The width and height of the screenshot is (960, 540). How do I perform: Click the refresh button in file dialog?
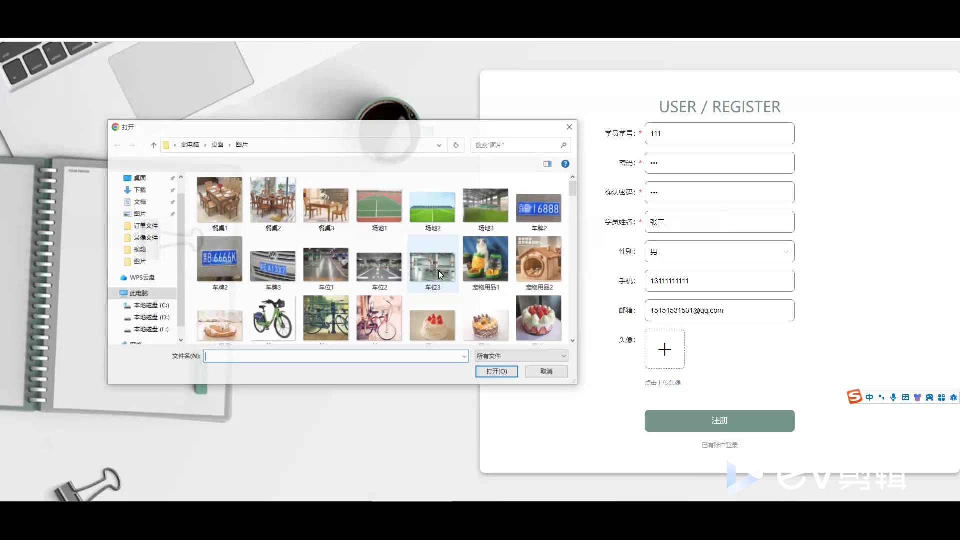456,145
